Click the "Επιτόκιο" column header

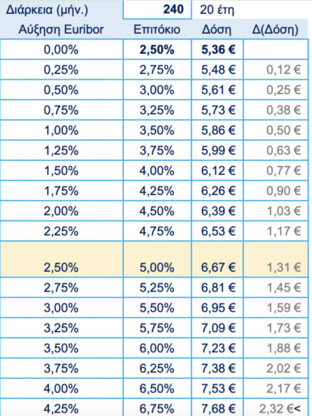pyautogui.click(x=157, y=30)
